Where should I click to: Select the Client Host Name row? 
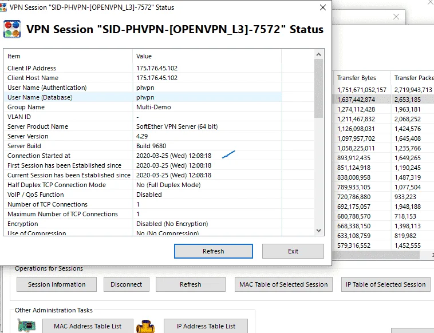coord(143,78)
